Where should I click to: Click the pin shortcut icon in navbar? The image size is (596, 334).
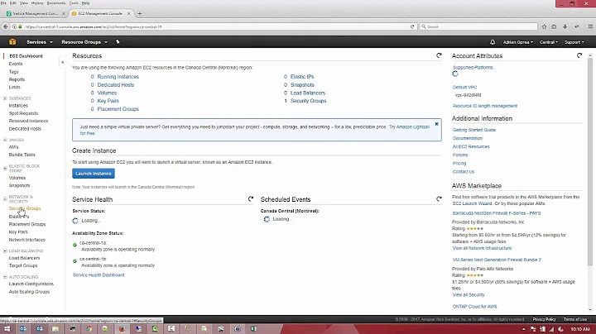(x=118, y=41)
